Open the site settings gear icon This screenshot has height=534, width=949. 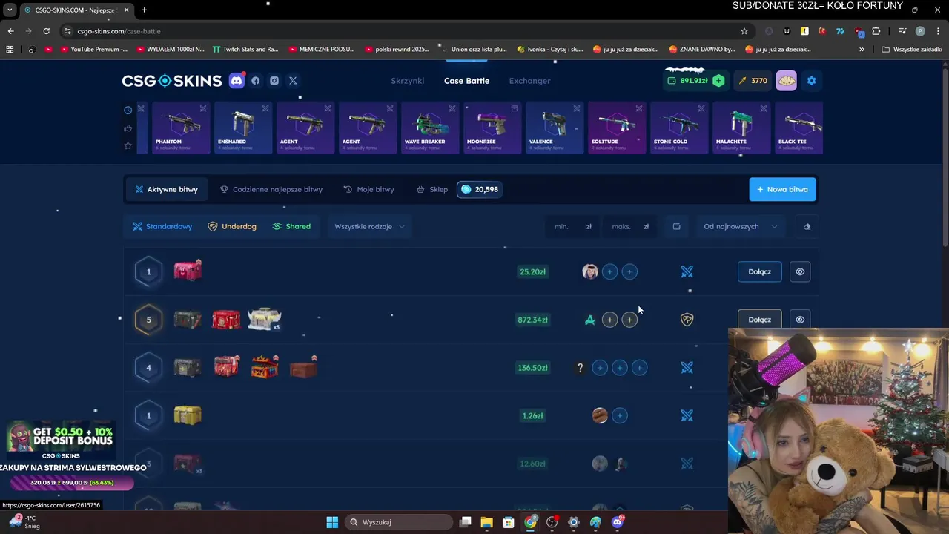pos(811,81)
